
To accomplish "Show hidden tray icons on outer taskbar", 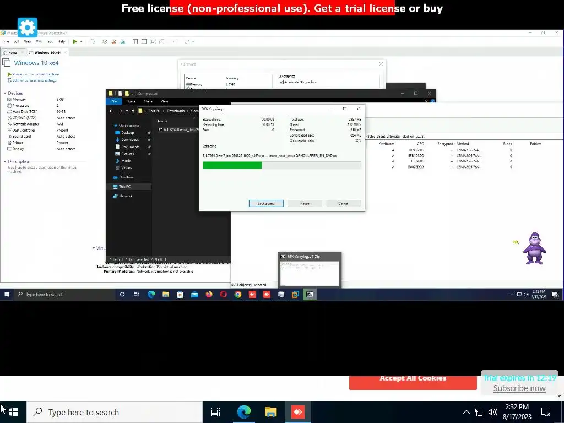I will pyautogui.click(x=466, y=412).
